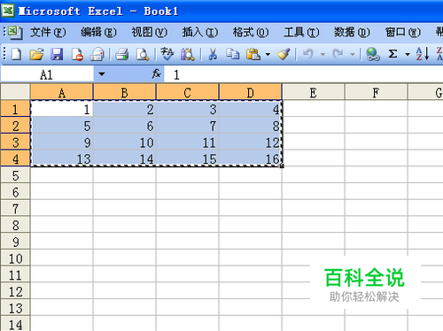Click the E-mail send icon

pos(97,54)
